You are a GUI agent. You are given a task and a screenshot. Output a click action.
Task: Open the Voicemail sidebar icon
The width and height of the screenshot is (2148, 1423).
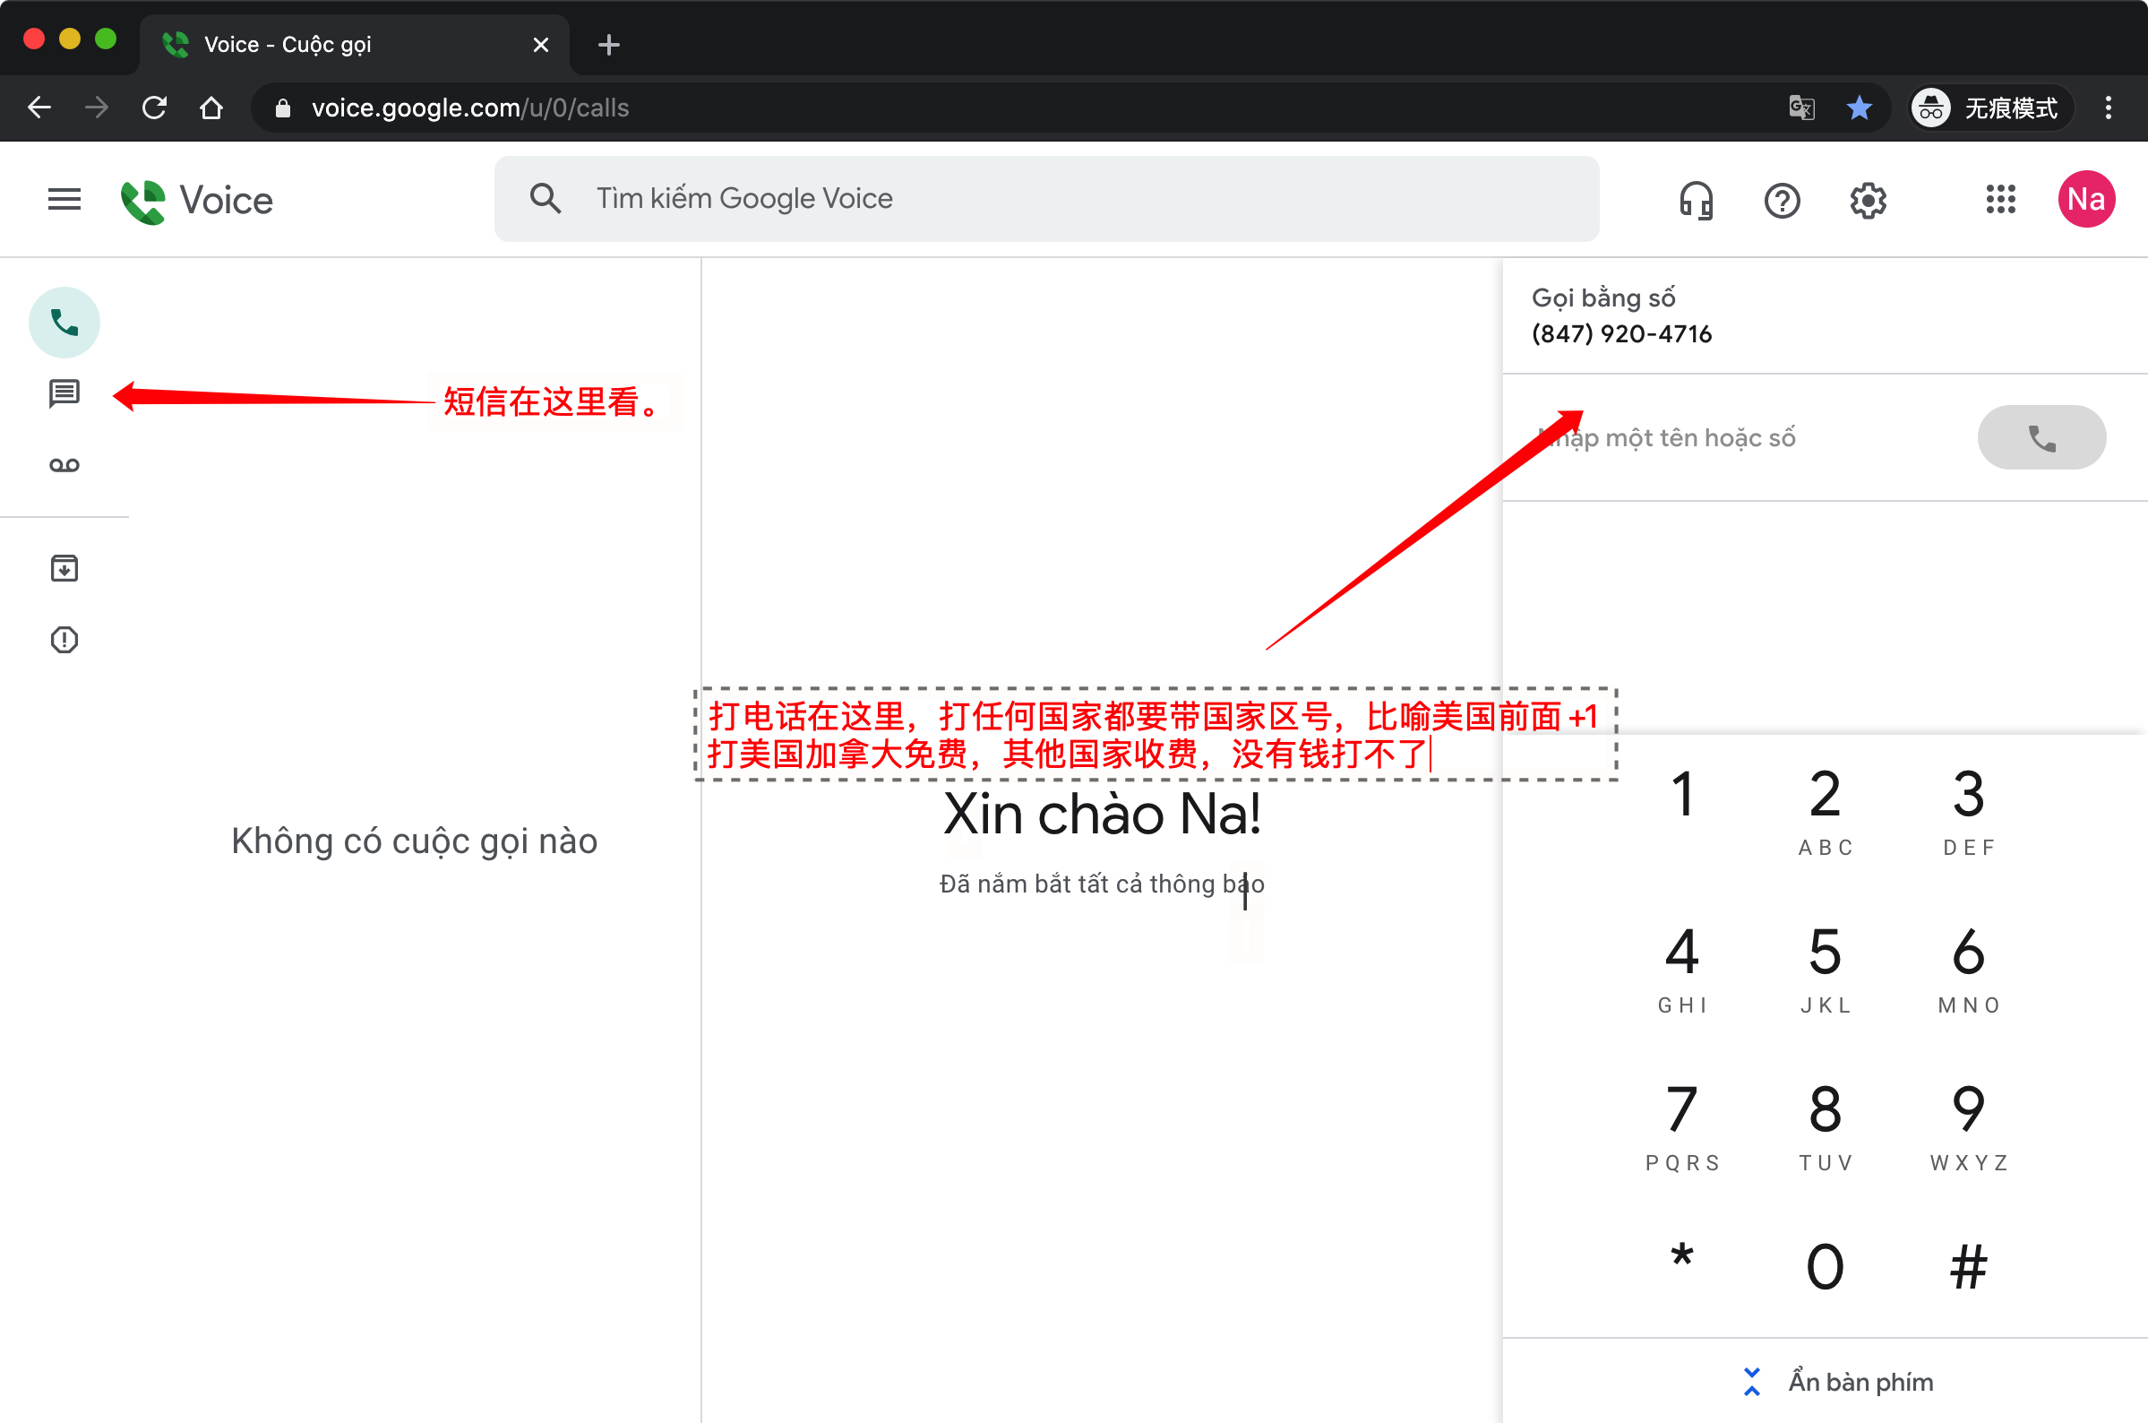click(64, 466)
